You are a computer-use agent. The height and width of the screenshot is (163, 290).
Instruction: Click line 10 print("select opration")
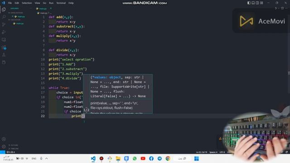[72, 59]
